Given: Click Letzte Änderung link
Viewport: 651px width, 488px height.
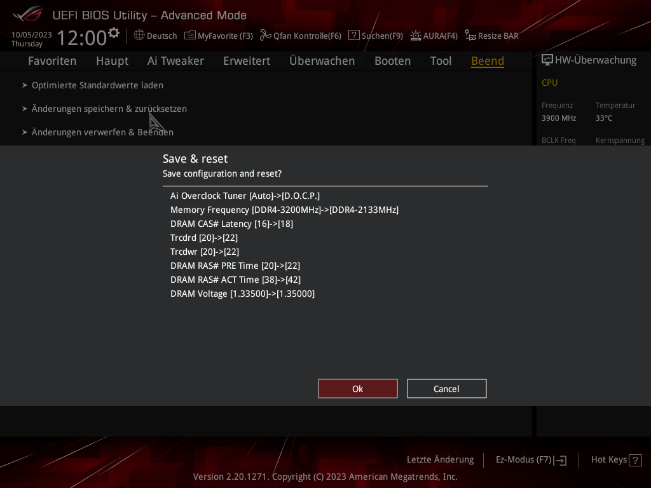Looking at the screenshot, I should pos(440,459).
